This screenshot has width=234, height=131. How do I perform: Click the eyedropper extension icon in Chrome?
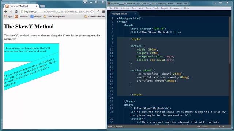98,11
